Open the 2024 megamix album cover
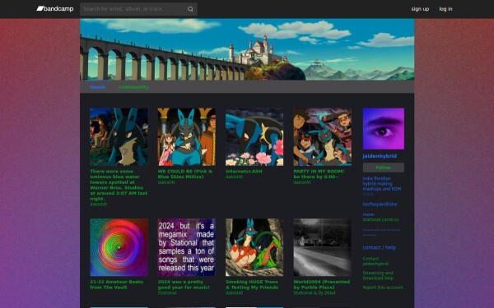The width and height of the screenshot is (494, 308). pyautogui.click(x=187, y=247)
